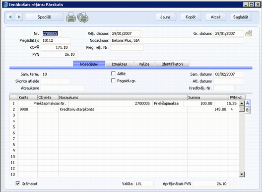Image resolution: width=262 pixels, height=192 pixels.
Task: Go to next record arrow
Action: click(19, 17)
